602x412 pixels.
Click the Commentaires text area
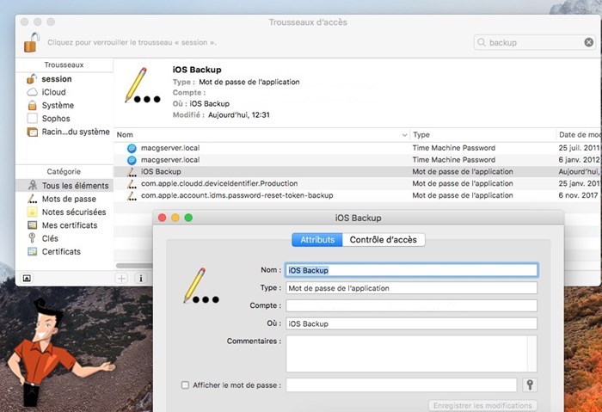pos(411,354)
